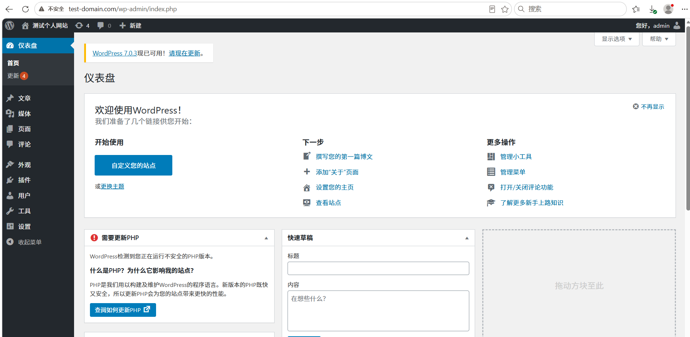Open the comments bubble icon in admin bar
This screenshot has height=337, width=690.
[101, 26]
